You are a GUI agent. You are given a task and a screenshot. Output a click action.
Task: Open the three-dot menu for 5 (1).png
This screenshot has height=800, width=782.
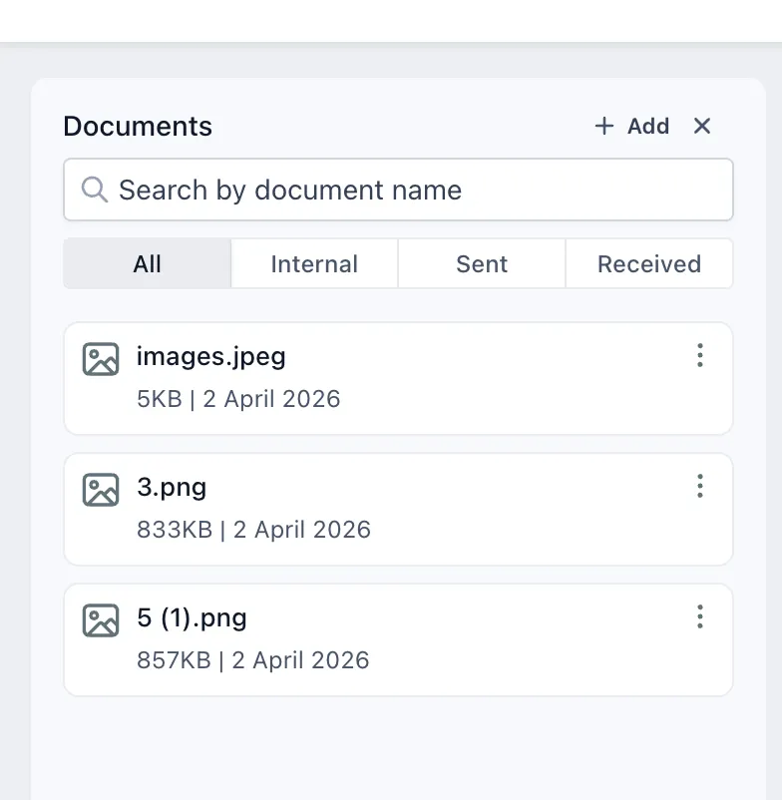700,616
